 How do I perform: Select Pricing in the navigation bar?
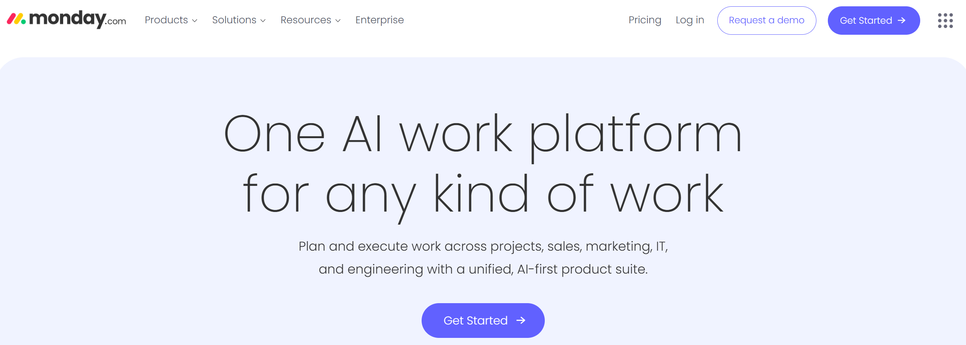point(645,20)
